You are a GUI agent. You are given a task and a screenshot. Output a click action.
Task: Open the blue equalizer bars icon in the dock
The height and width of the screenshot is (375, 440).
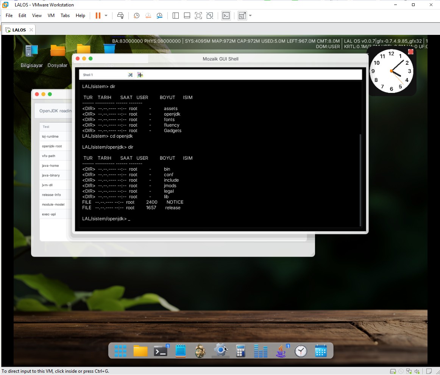(x=261, y=351)
